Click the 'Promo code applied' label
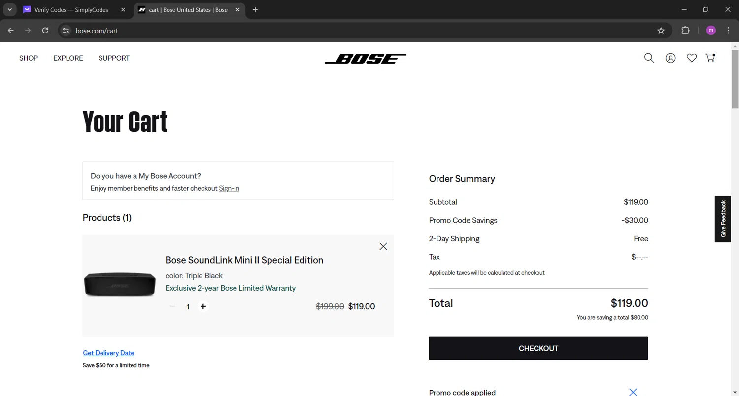Image resolution: width=739 pixels, height=396 pixels. point(462,393)
